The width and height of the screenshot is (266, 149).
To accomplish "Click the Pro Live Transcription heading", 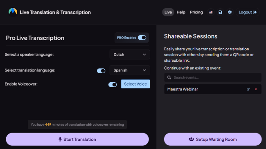I will pyautogui.click(x=35, y=38).
